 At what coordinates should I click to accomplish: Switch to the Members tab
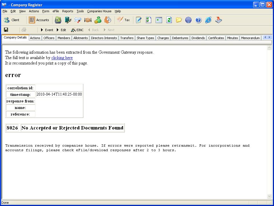coord(64,38)
